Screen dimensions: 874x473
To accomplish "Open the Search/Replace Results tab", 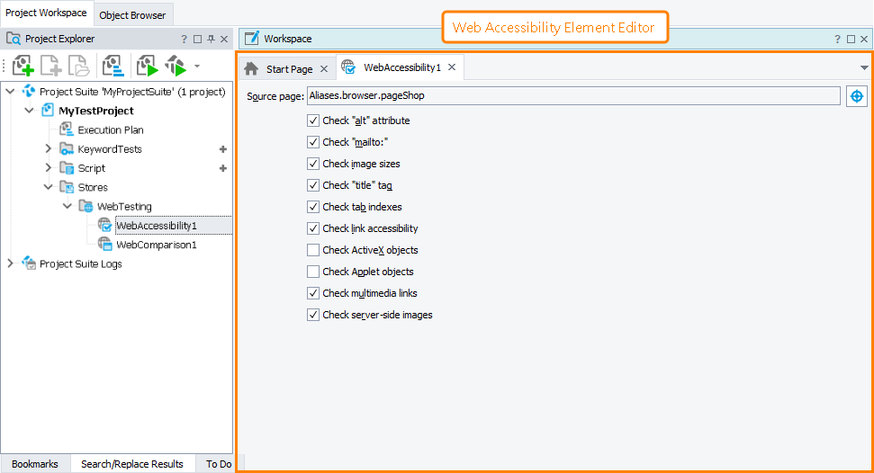I will point(131,464).
